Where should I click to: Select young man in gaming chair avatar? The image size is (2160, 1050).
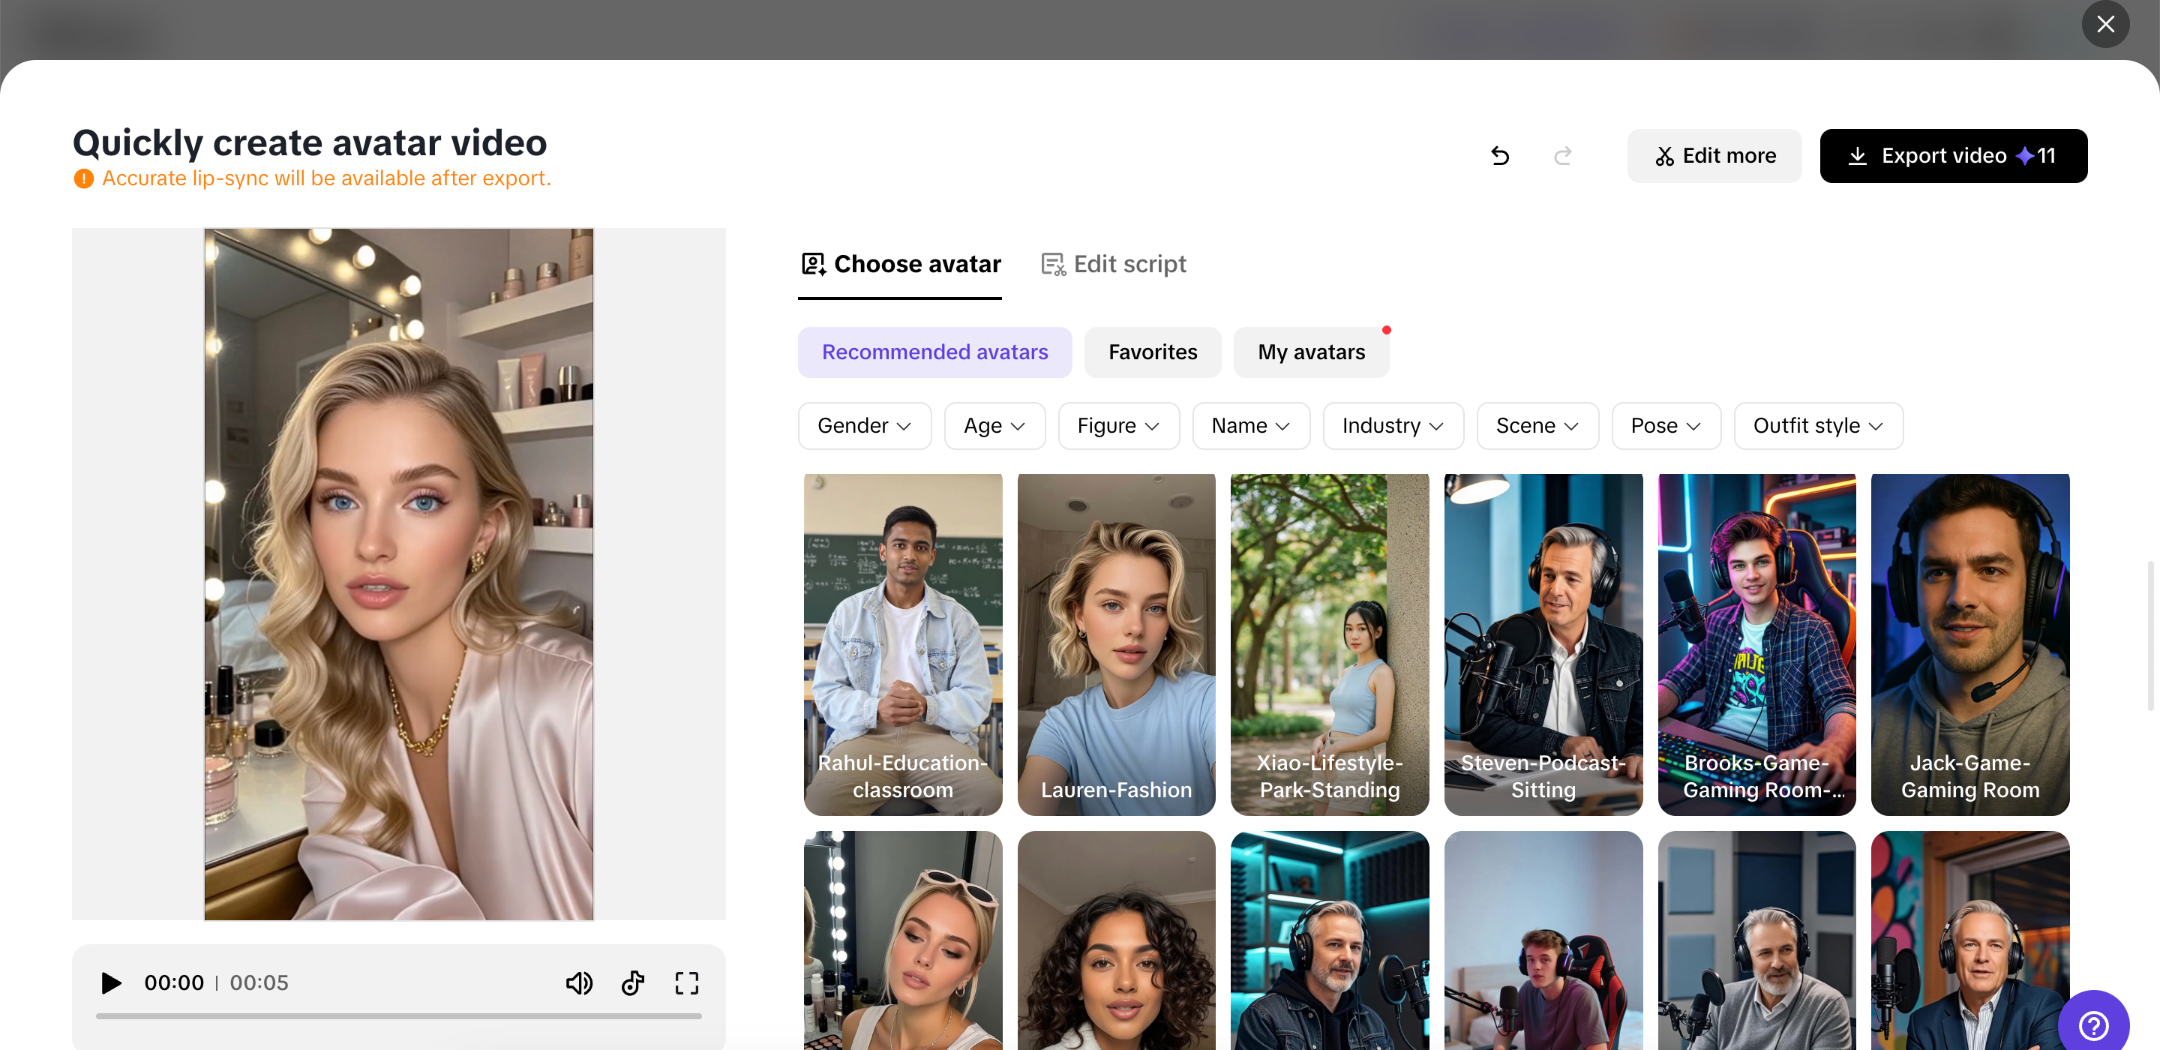click(x=1543, y=940)
